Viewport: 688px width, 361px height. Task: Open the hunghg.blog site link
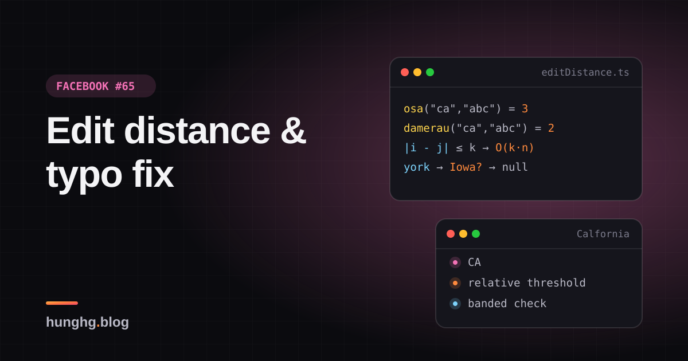(87, 322)
